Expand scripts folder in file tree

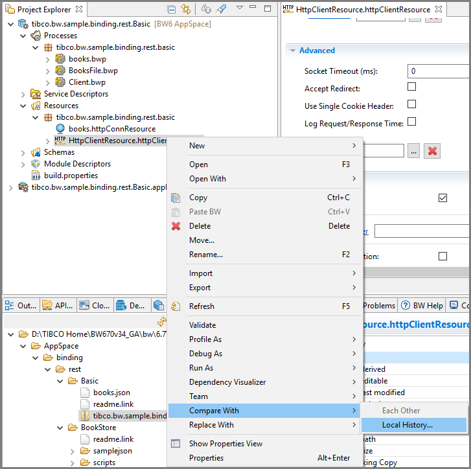point(72,463)
